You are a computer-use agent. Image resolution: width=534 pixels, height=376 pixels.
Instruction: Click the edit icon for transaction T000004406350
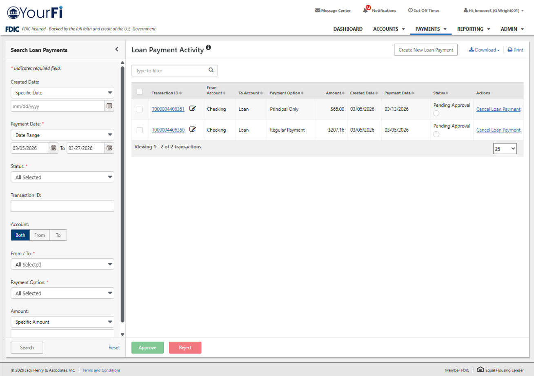(x=193, y=130)
